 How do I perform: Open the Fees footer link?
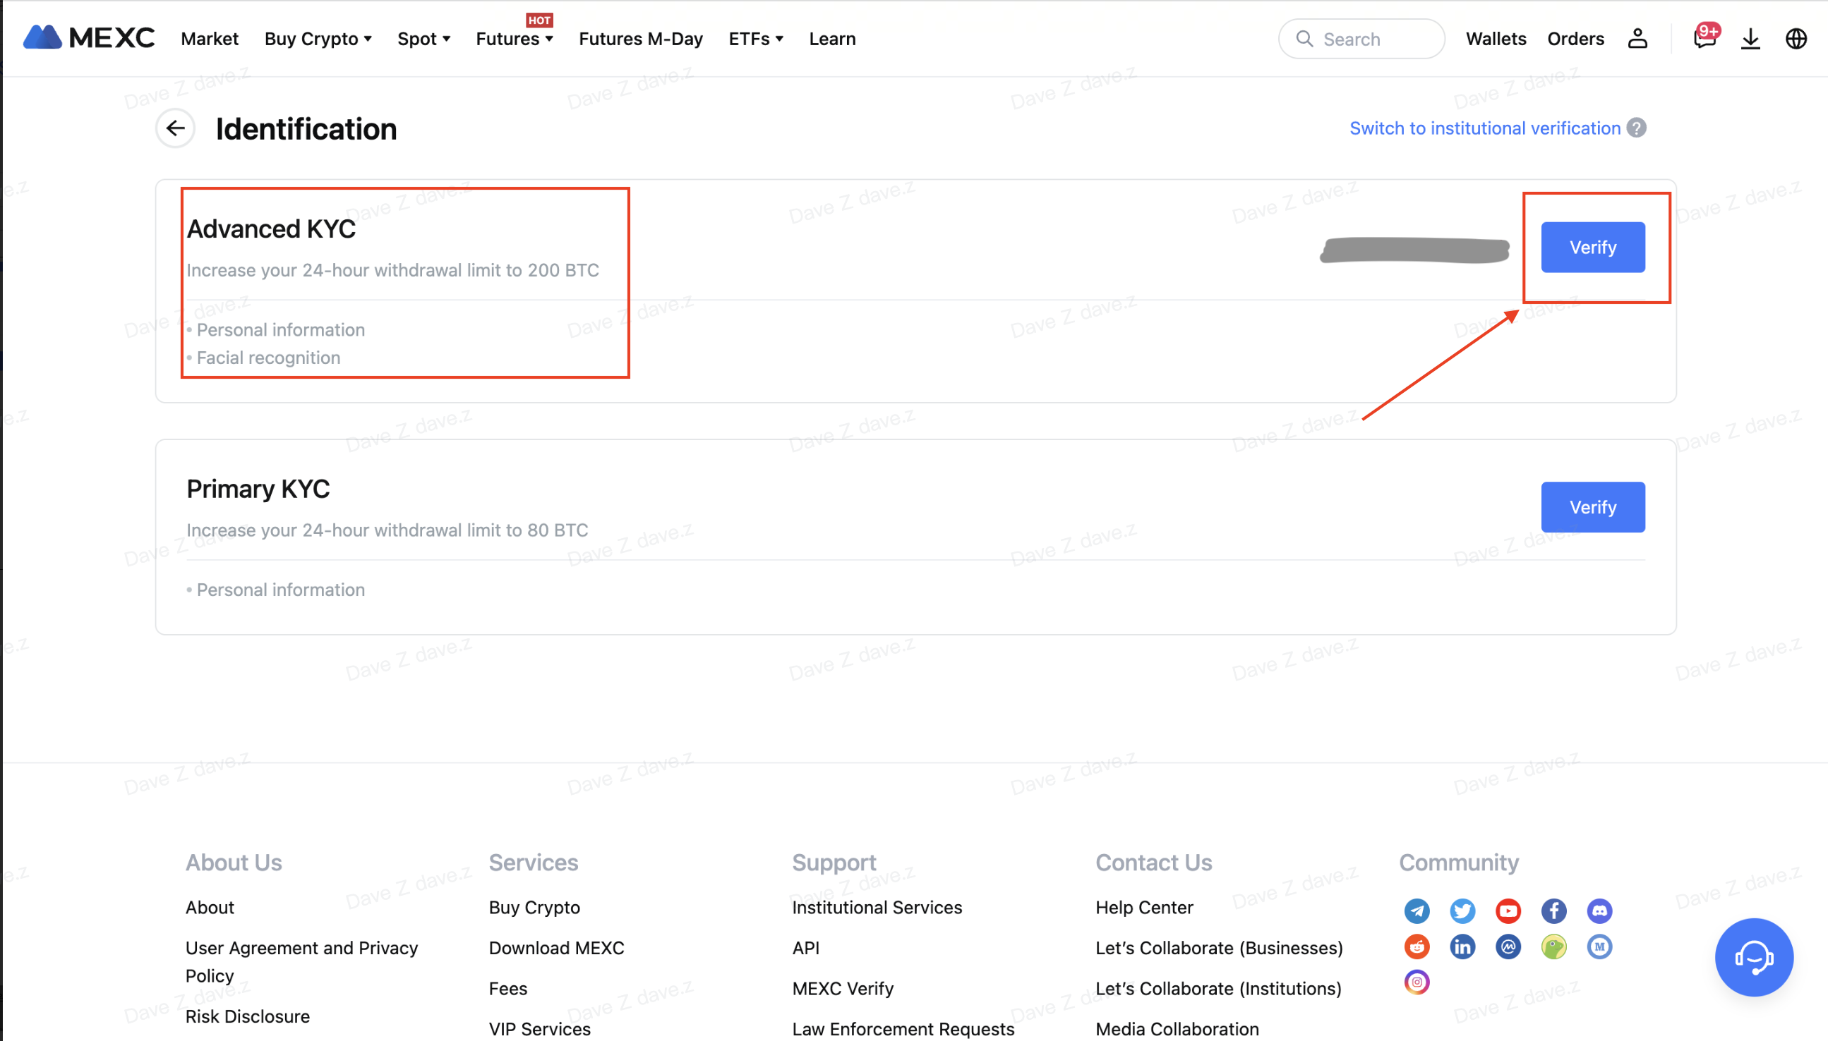pyautogui.click(x=508, y=989)
